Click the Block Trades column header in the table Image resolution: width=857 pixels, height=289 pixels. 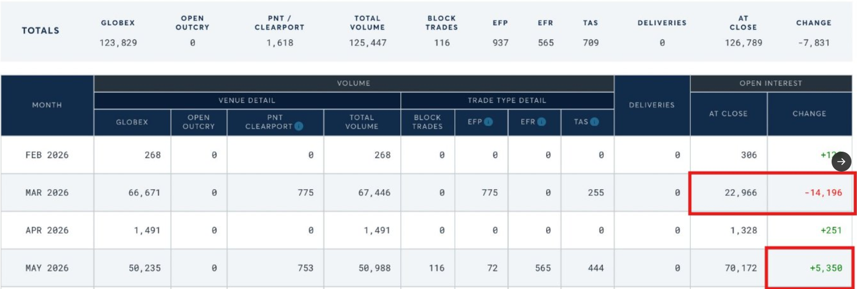click(427, 121)
